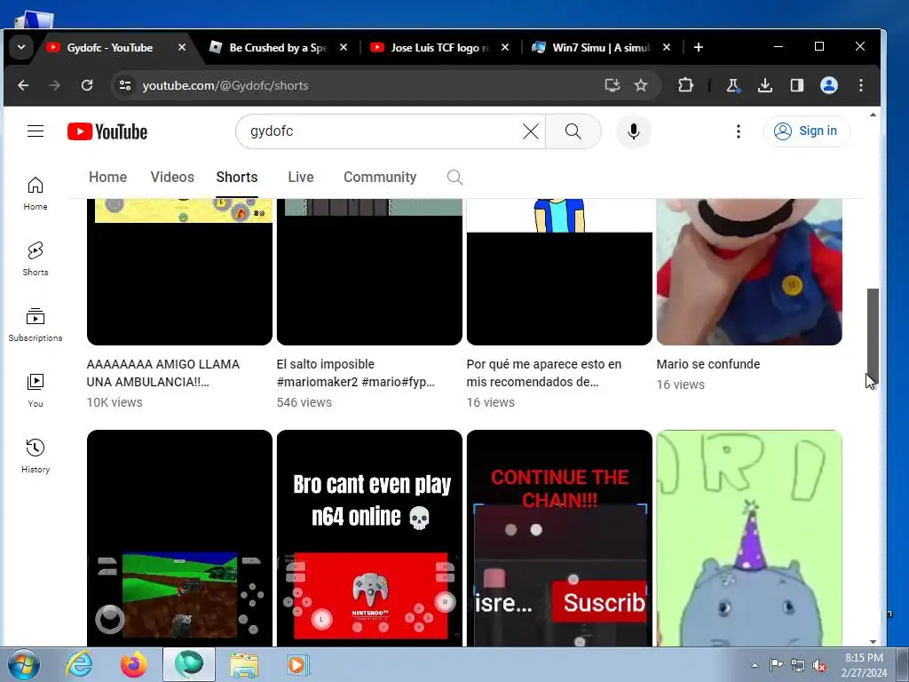Search within channel using magnifier icon
Viewport: 909px width, 682px height.
click(455, 178)
